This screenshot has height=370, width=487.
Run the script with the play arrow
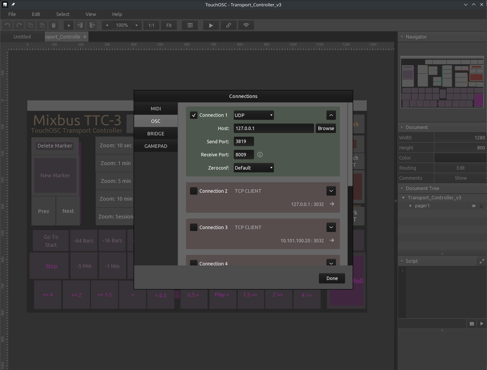click(482, 324)
